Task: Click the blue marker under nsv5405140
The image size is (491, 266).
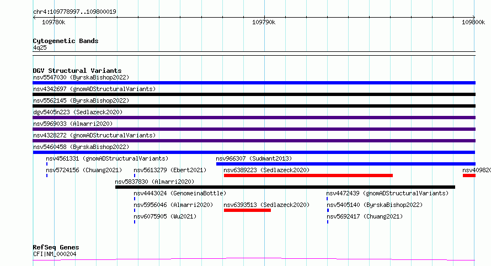Action: coord(328,210)
